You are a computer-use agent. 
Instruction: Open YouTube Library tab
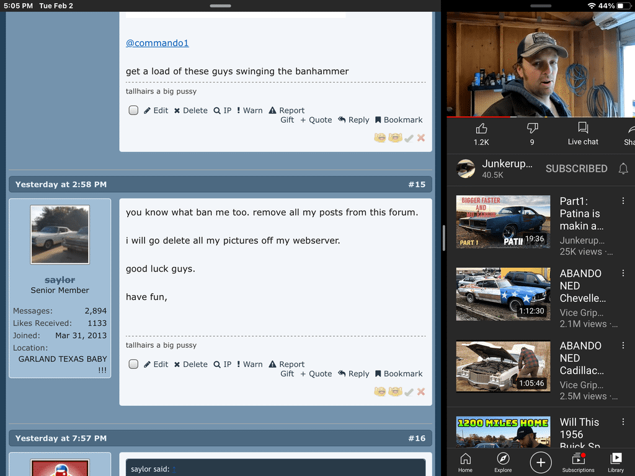[x=616, y=462]
